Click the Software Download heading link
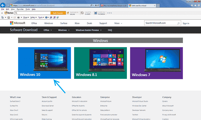The width and height of the screenshot is (201, 120). pyautogui.click(x=24, y=30)
